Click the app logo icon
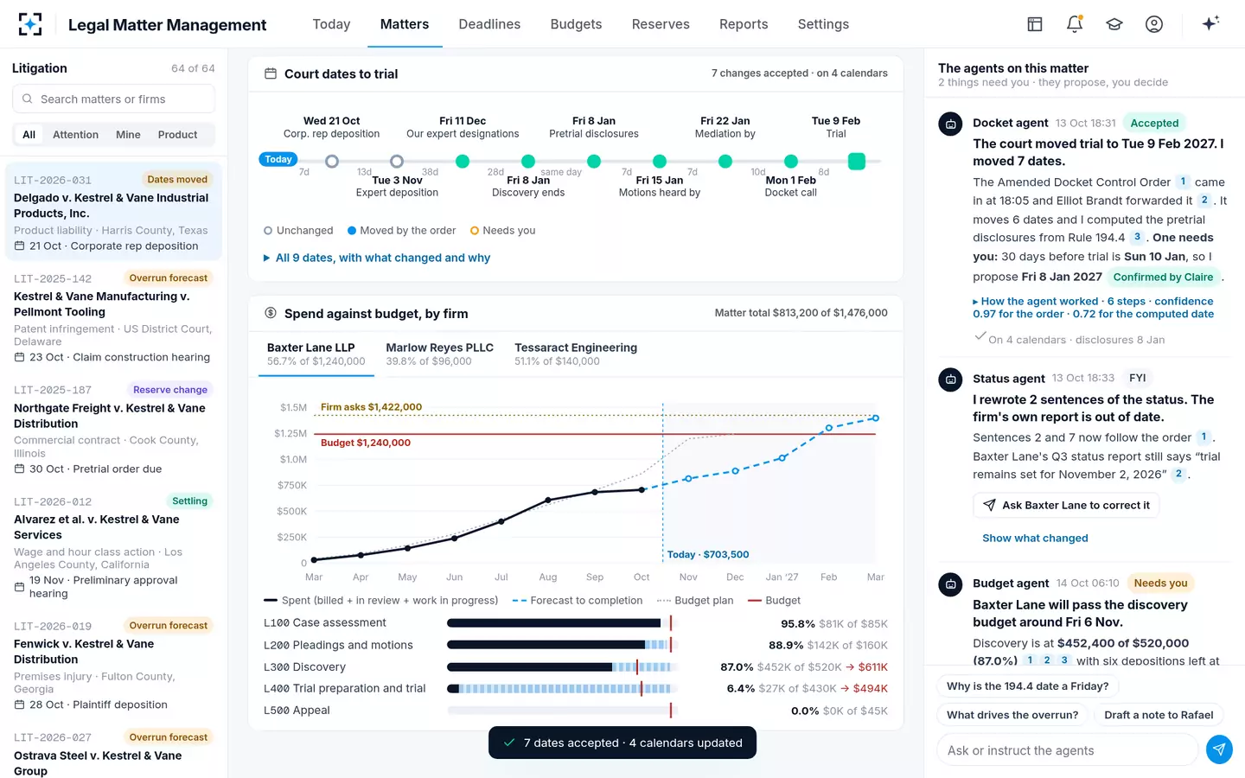This screenshot has height=778, width=1245. [x=30, y=24]
